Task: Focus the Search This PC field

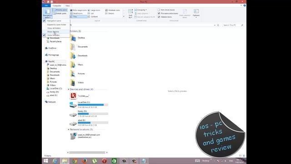Action: [233, 25]
